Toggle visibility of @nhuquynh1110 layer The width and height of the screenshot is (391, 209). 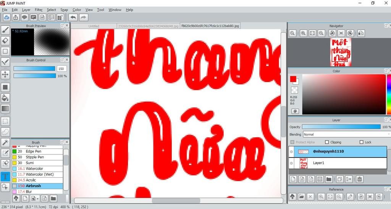pyautogui.click(x=291, y=151)
